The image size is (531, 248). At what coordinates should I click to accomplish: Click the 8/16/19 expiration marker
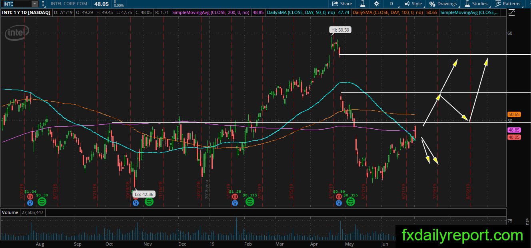coord(468,191)
